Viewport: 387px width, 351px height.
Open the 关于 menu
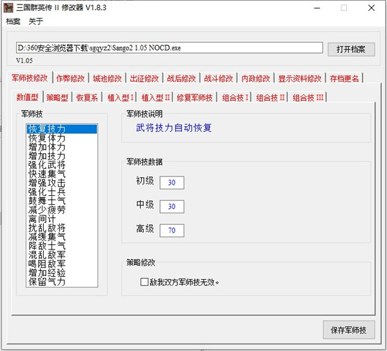[36, 21]
